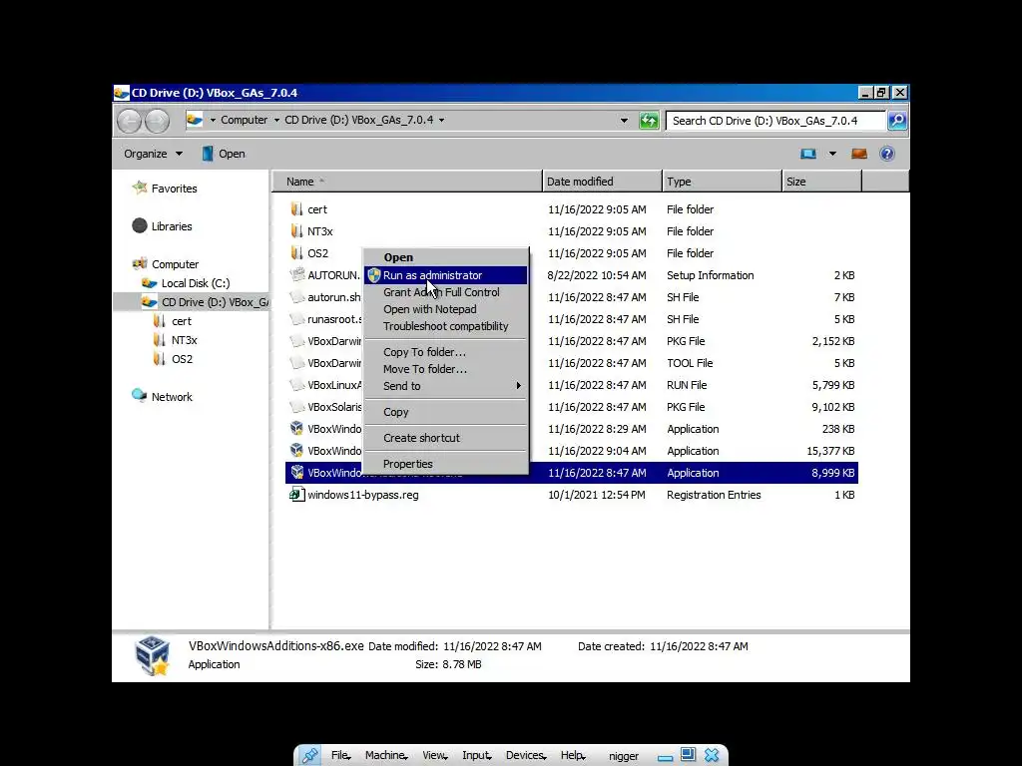Viewport: 1022px width, 766px height.
Task: Click the blue X icon on mini toolbar
Action: coord(712,755)
